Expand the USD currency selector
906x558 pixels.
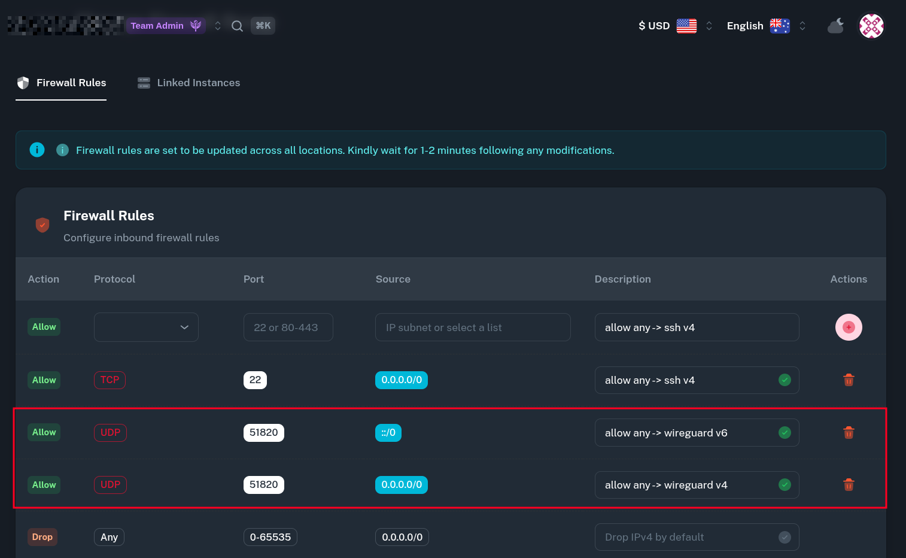[675, 26]
